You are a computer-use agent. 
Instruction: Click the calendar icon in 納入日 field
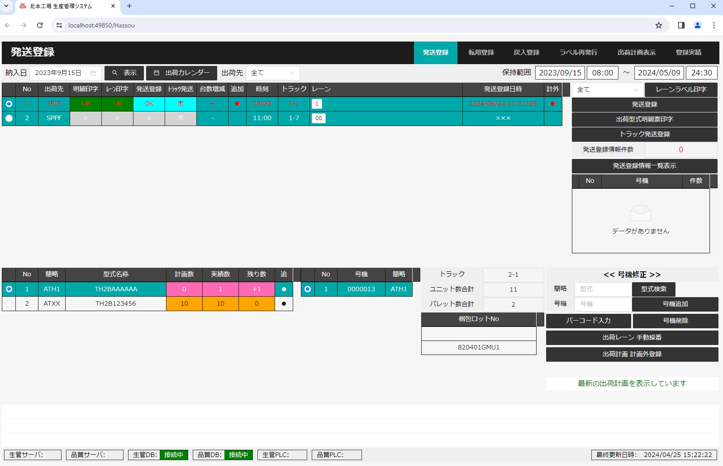coord(93,73)
